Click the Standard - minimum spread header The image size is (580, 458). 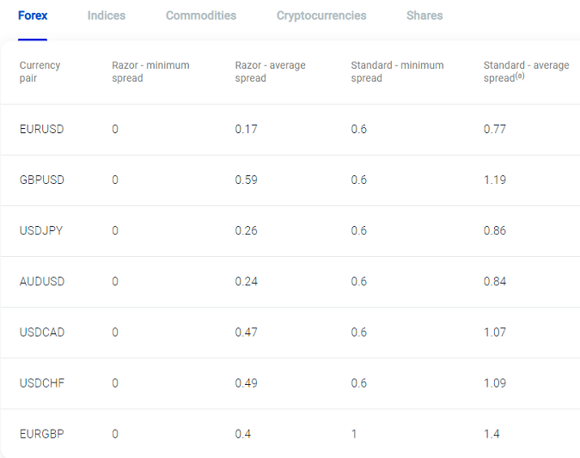click(397, 71)
